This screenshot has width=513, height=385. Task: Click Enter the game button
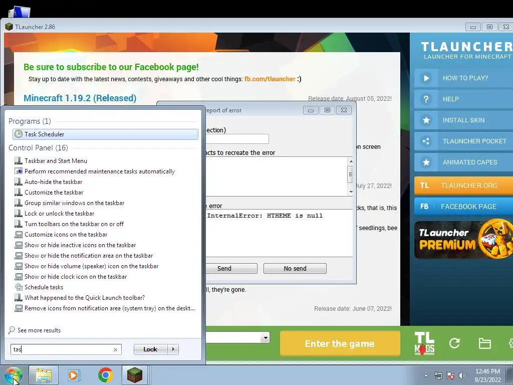pos(340,343)
